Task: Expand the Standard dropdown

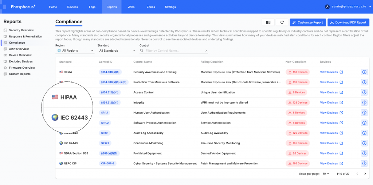Action: [117, 51]
